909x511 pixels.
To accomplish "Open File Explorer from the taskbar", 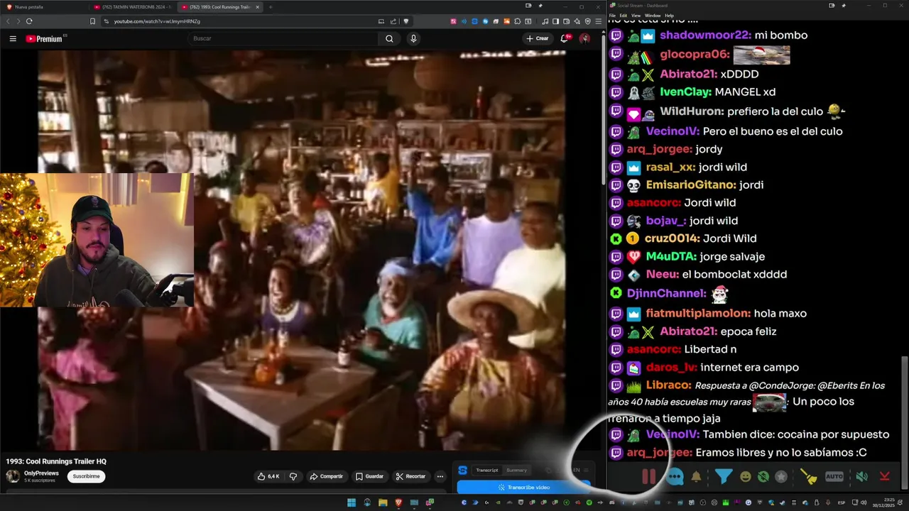I will click(x=383, y=502).
